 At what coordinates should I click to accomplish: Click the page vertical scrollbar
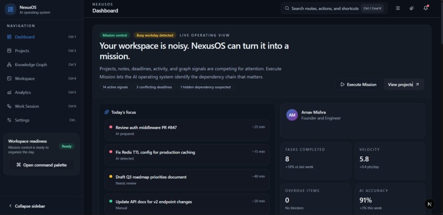(x=441, y=23)
